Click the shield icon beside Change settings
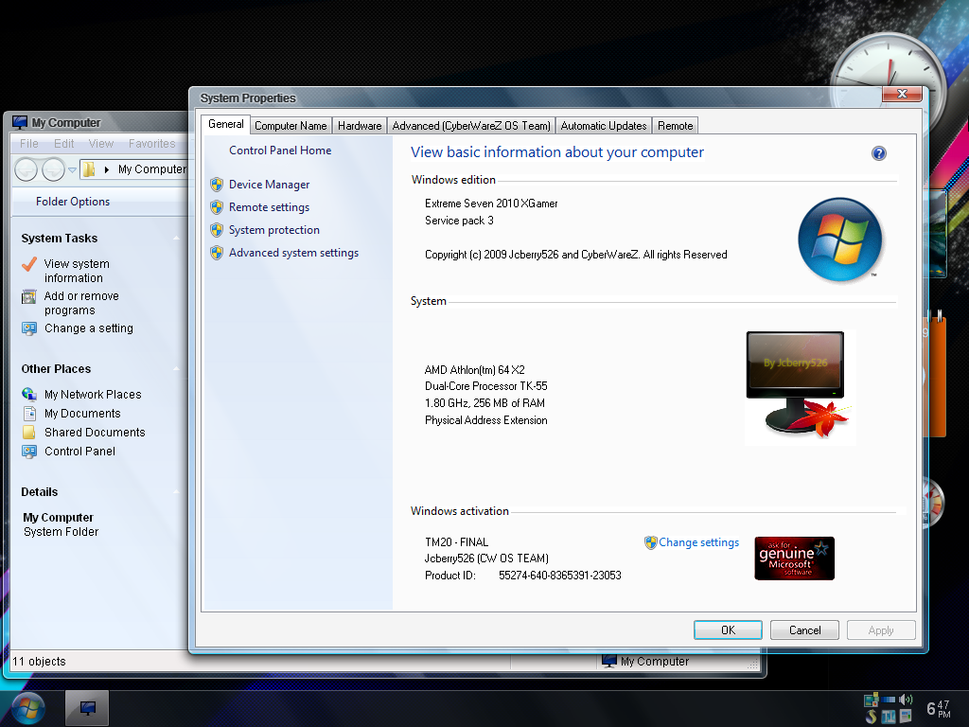Screen dimensions: 969x727 click(x=650, y=542)
